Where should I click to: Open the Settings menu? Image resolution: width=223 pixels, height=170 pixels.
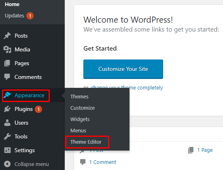click(25, 150)
